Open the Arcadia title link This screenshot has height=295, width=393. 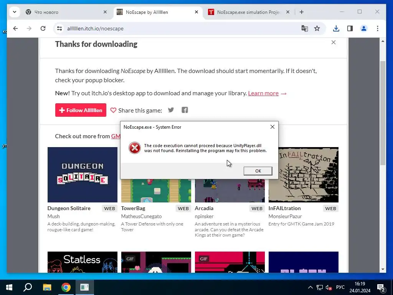click(x=204, y=208)
